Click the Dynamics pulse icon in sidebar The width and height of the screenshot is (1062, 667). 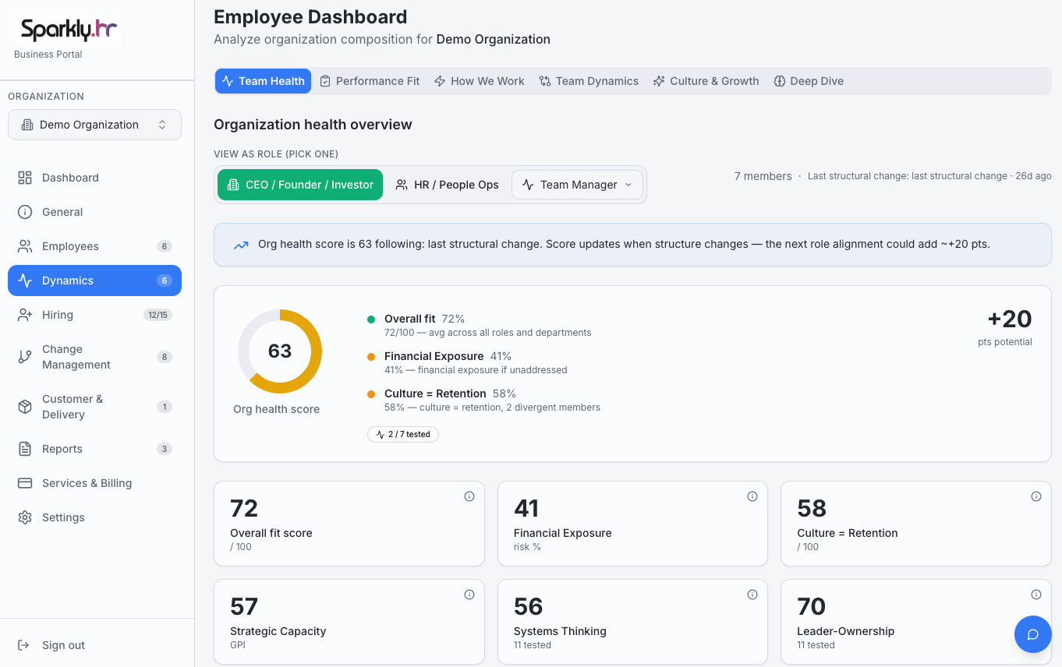25,281
